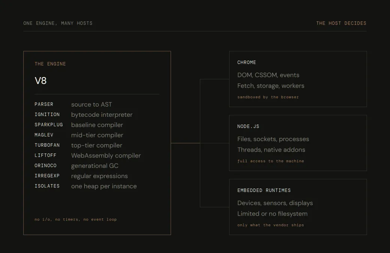Image resolution: width=390 pixels, height=253 pixels.
Task: Select 'Devices, sensors, displays' line
Action: (275, 203)
